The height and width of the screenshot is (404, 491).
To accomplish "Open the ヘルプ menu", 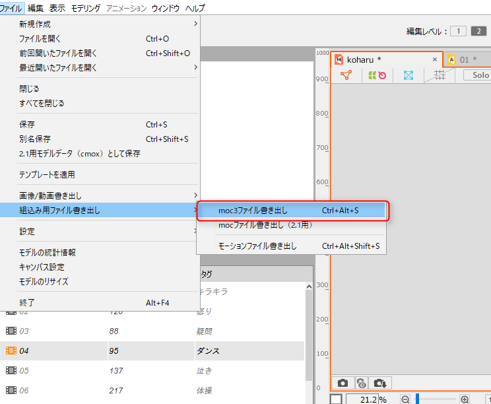I will coord(195,8).
